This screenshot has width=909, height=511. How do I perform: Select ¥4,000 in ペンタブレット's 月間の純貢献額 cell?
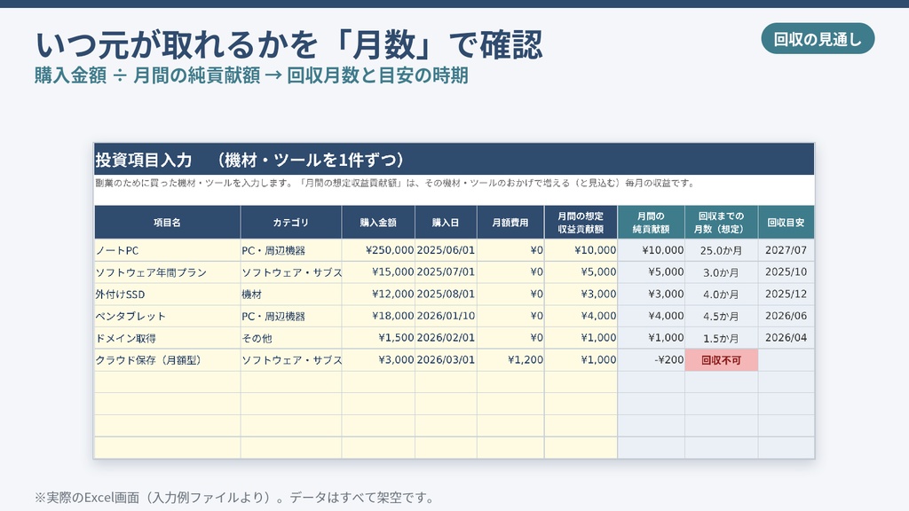(651, 317)
